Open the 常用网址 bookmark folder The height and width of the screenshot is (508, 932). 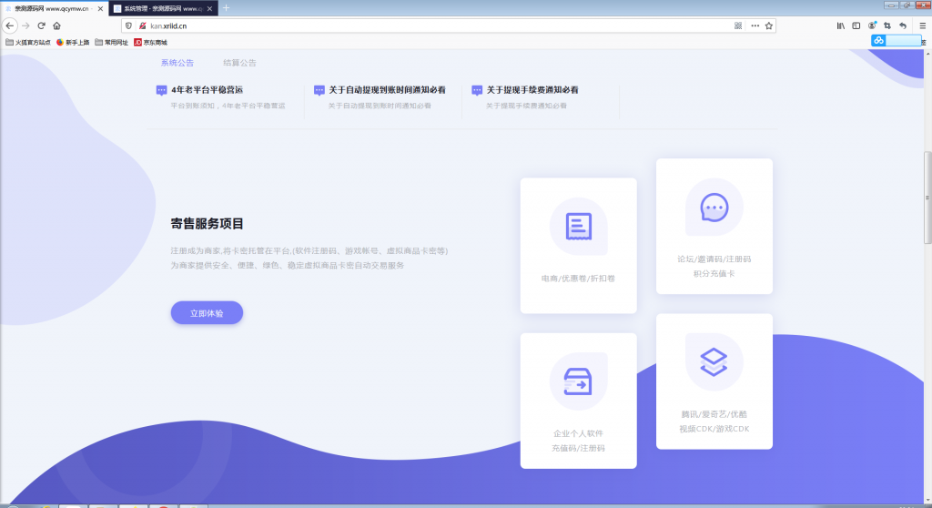tap(111, 42)
